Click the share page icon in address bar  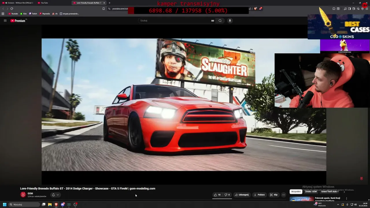[x=250, y=9]
